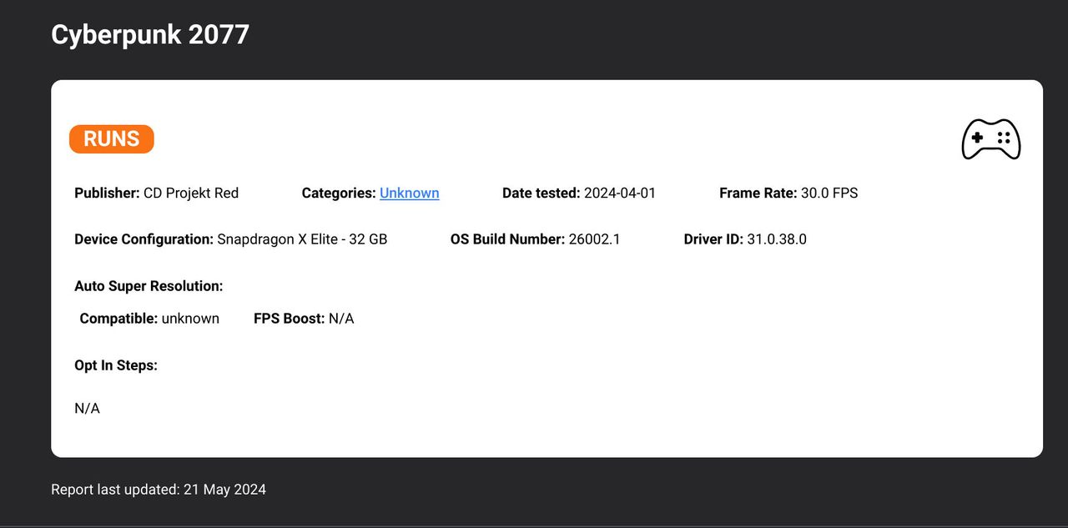The width and height of the screenshot is (1068, 528).
Task: Select the N/A text under Opt In Steps
Action: click(x=88, y=409)
